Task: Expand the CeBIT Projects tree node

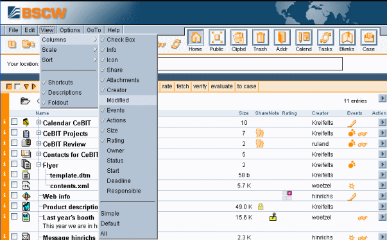Action: (39, 133)
